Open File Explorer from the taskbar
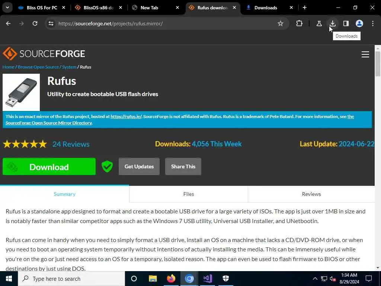381x286 pixels. click(153, 279)
